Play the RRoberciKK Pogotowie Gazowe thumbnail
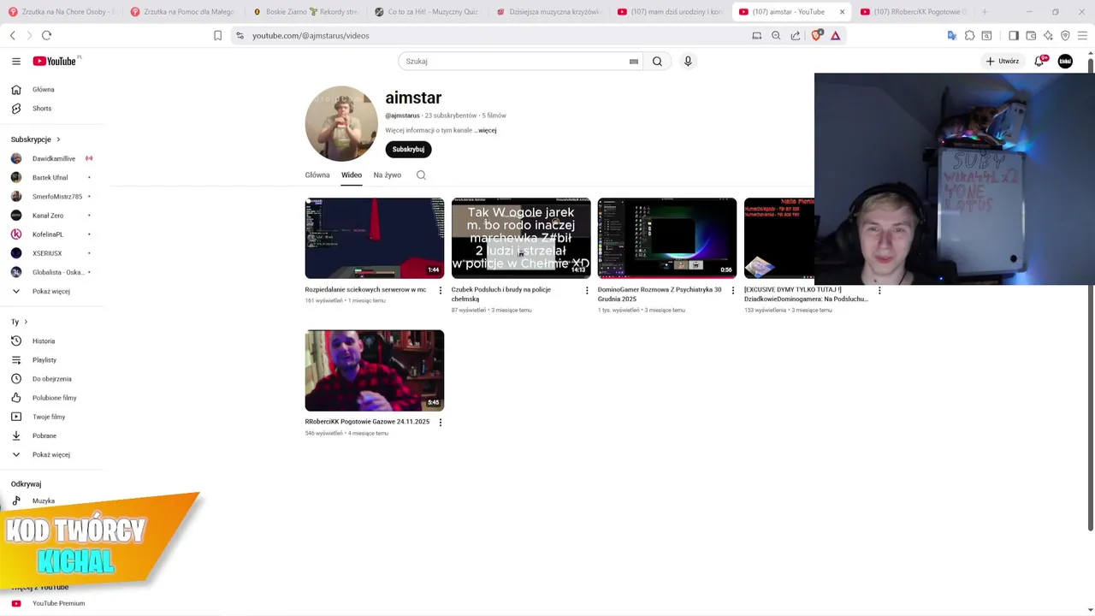The width and height of the screenshot is (1095, 616). click(x=375, y=370)
